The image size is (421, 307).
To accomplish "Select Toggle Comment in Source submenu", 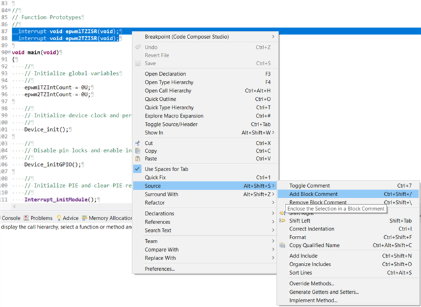I will point(309,186).
